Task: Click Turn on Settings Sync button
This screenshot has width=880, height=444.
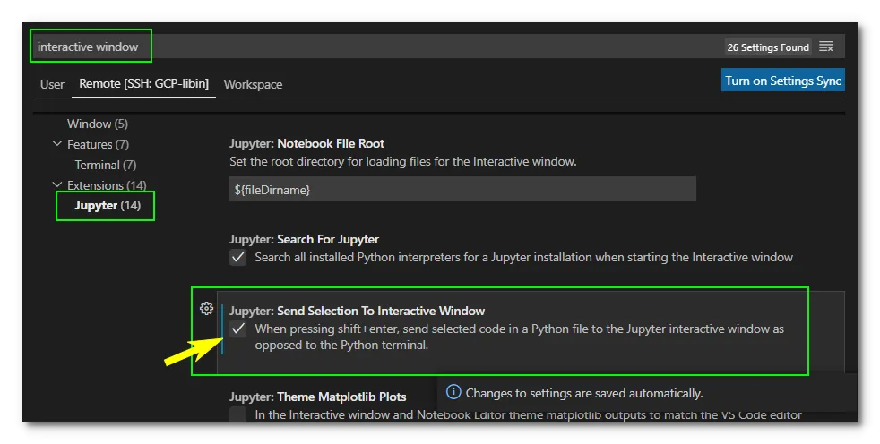Action: 783,81
